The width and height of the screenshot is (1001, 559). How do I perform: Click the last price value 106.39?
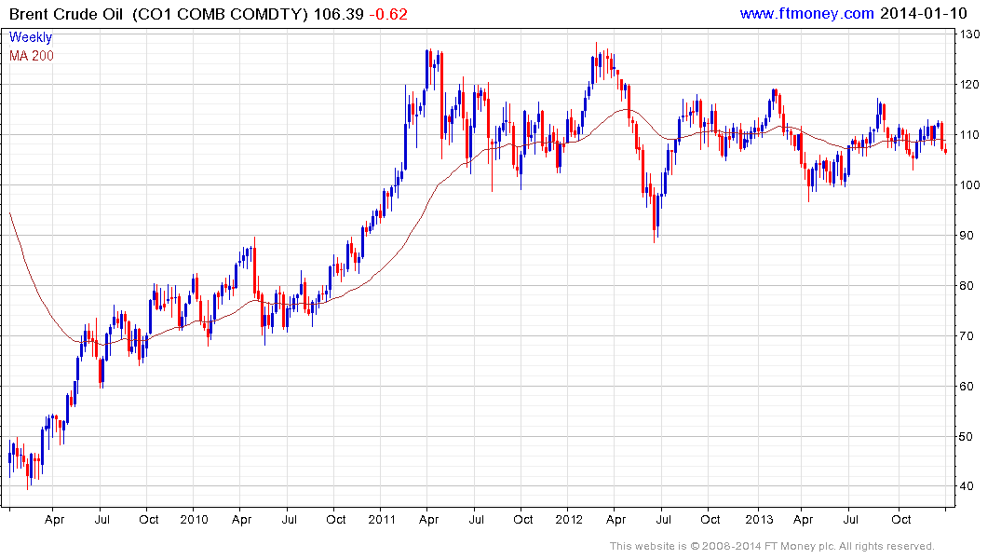pyautogui.click(x=338, y=14)
